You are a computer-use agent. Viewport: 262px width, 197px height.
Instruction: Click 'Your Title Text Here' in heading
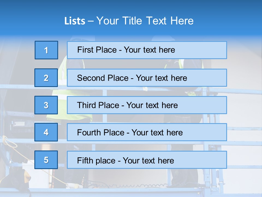(x=145, y=21)
